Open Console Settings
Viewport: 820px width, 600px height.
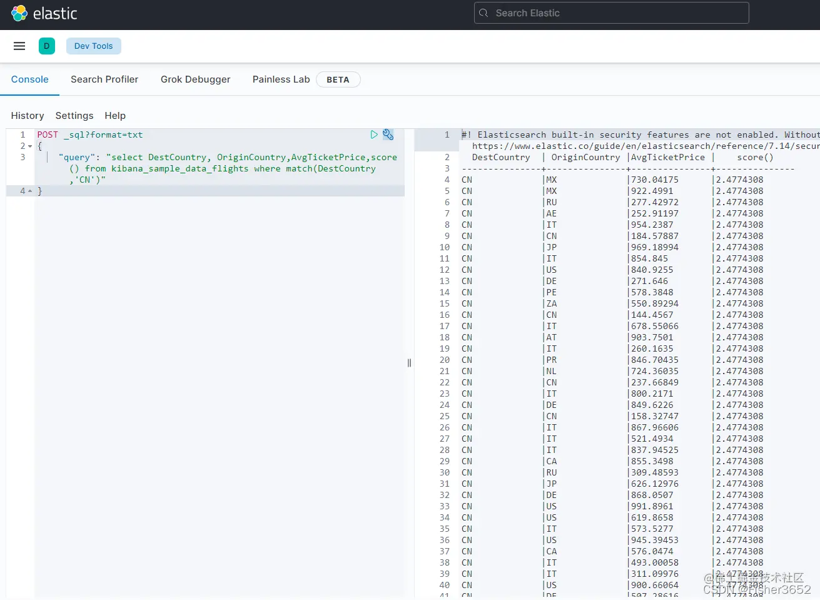(74, 116)
